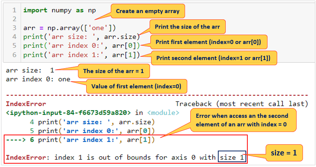This screenshot has height=167, width=316.
Task: Select the 'Print the size of the arr' callout
Action: [x=187, y=27]
